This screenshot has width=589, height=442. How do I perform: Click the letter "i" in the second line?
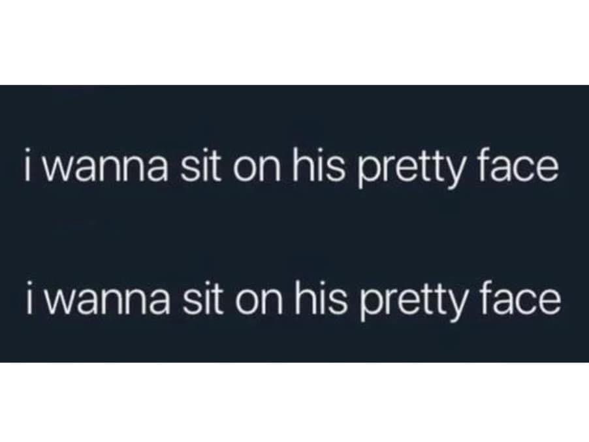pyautogui.click(x=29, y=297)
